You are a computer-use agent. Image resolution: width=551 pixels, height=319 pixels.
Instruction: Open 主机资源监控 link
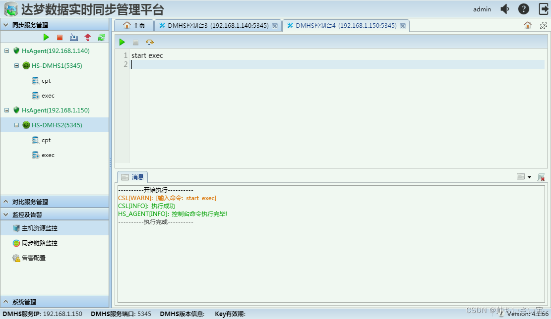click(x=40, y=228)
